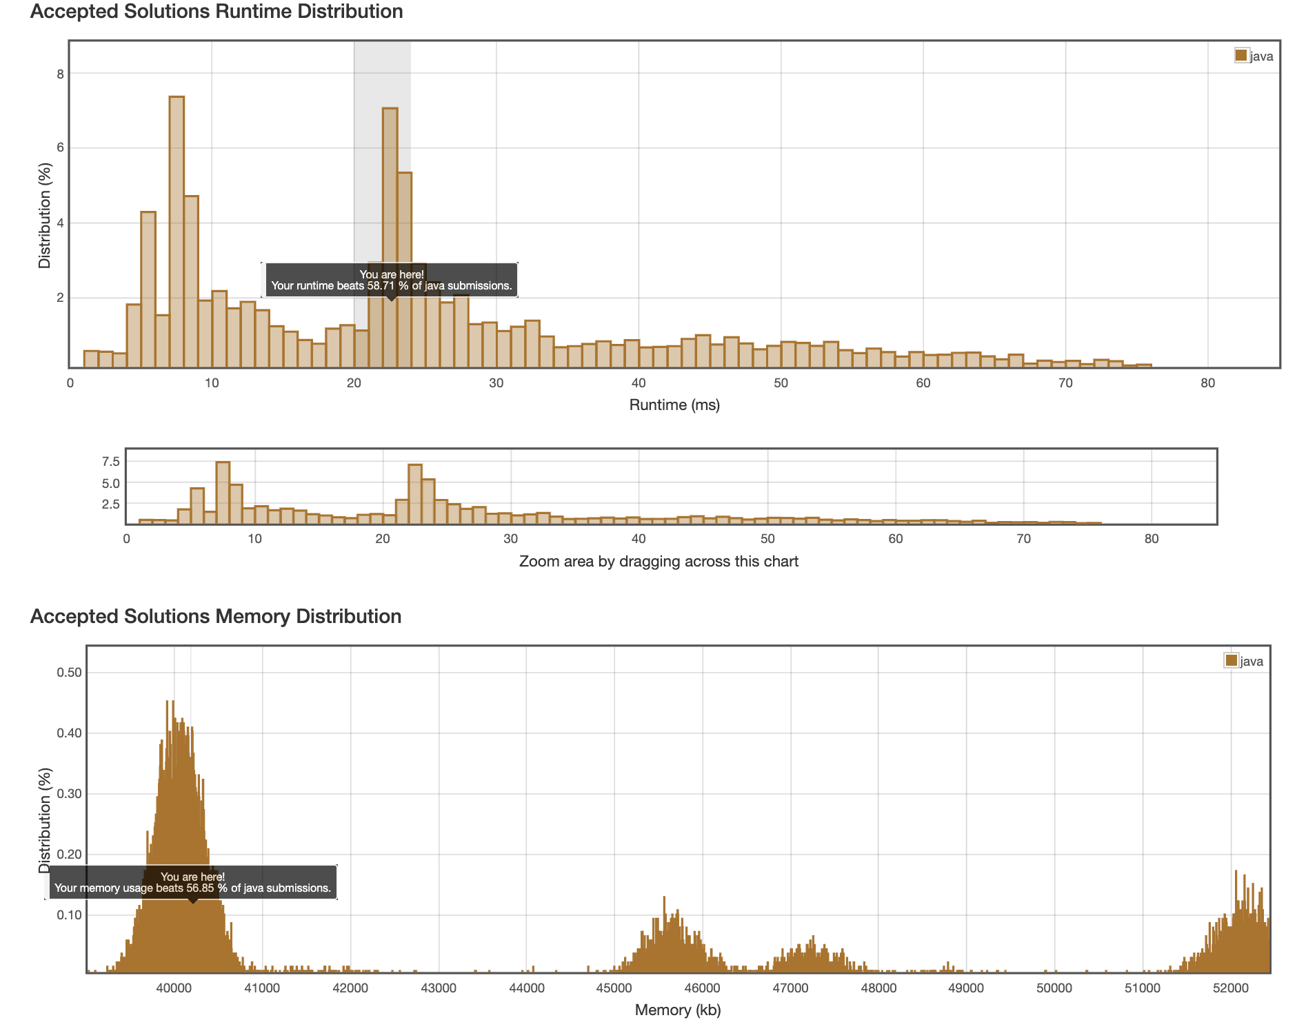Click the 8 ms bar in runtime chart
The image size is (1306, 1031).
click(191, 283)
